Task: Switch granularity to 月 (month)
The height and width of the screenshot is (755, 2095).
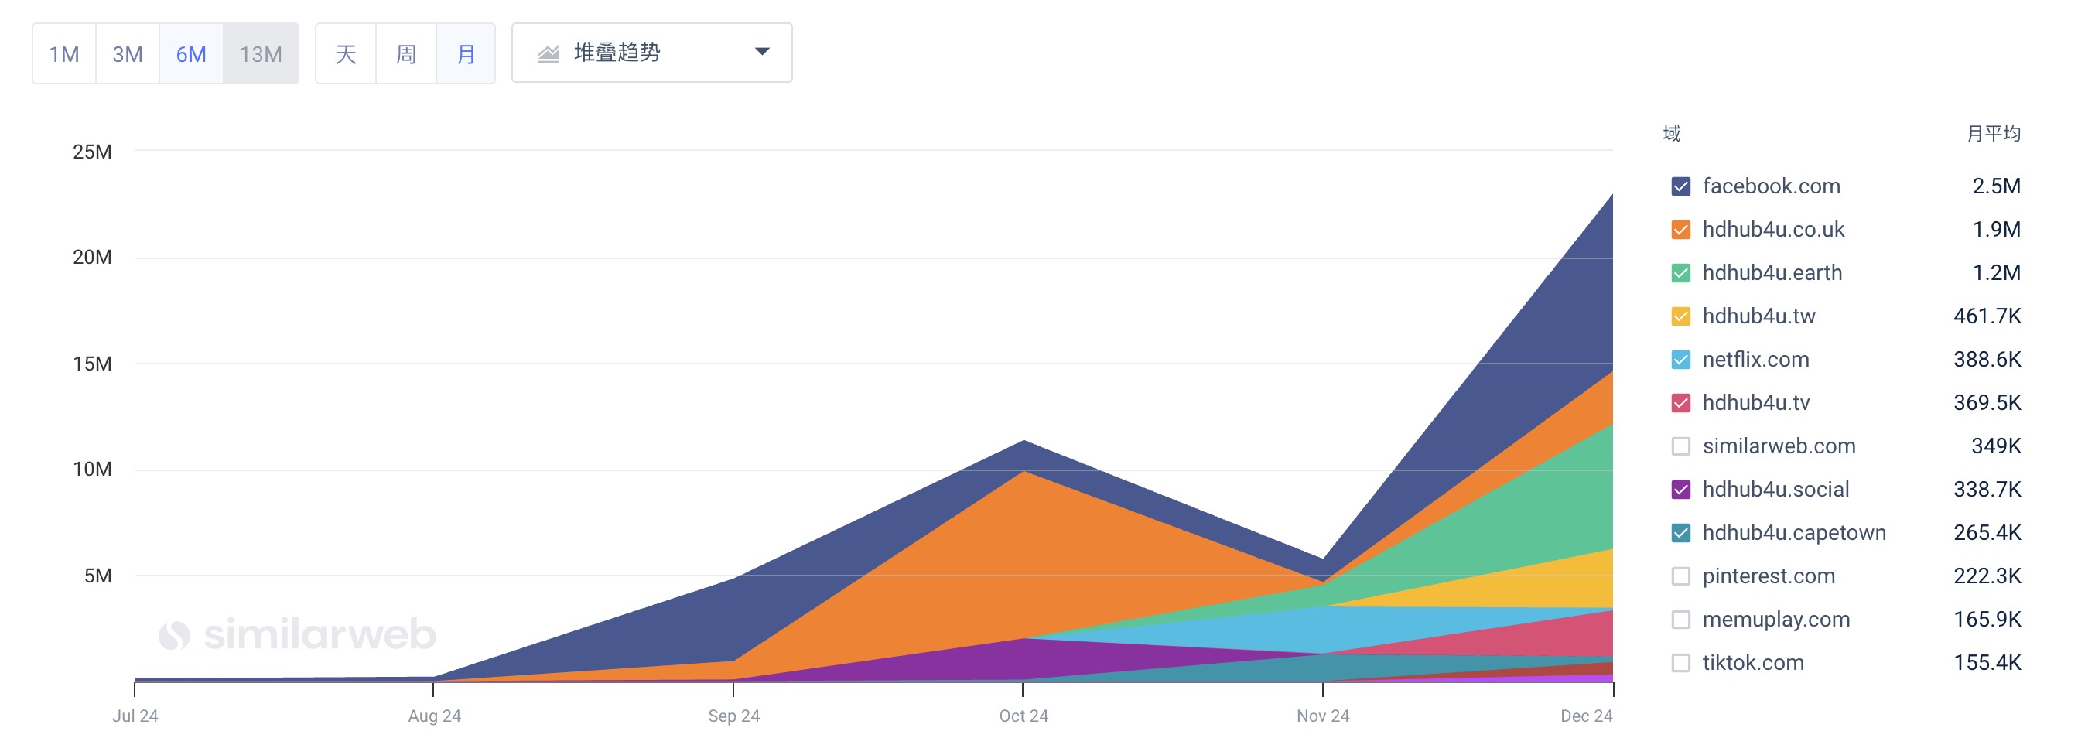Action: 466,53
